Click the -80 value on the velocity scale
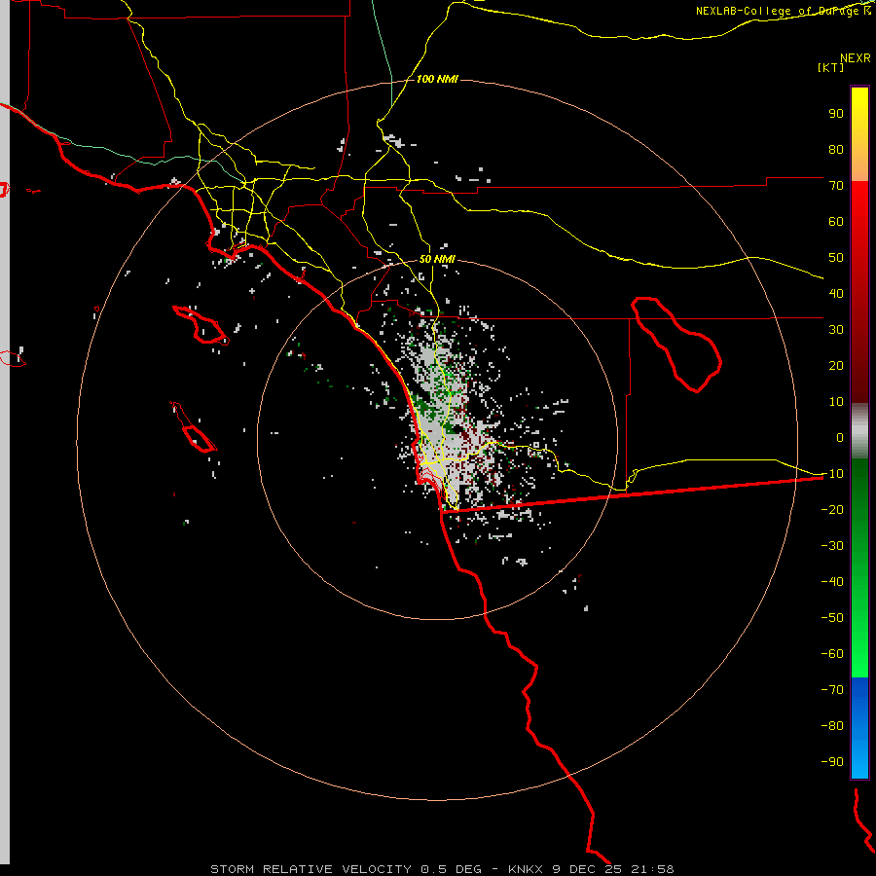This screenshot has width=876, height=876. click(832, 726)
